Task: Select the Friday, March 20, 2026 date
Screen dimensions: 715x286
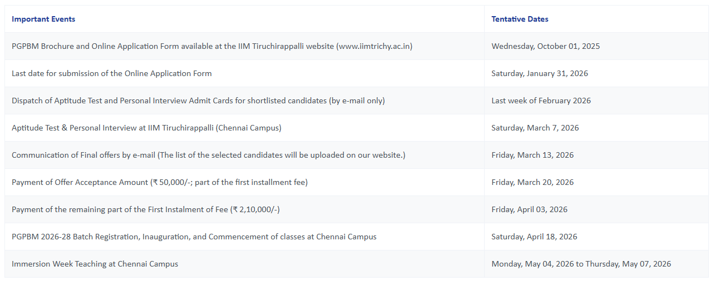Action: pyautogui.click(x=532, y=182)
